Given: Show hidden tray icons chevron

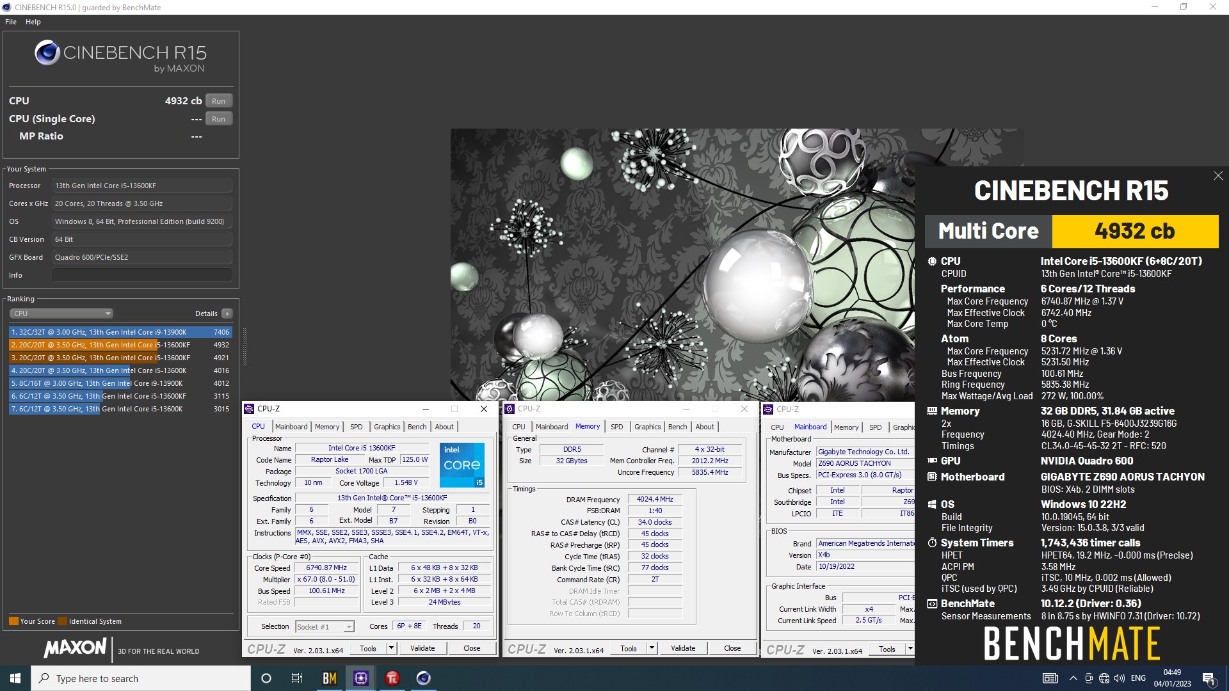Looking at the screenshot, I should (x=1073, y=678).
